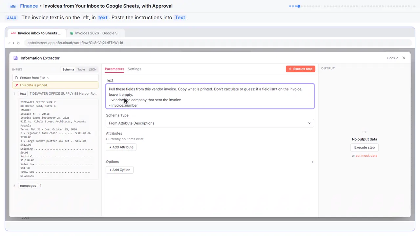Click browser back arrow
The image size is (420, 236).
pos(9,43)
